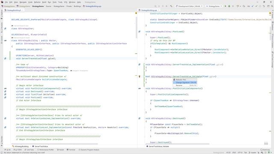This screenshot has width=274, height=154.
Task: Click the lightbulb quick-fix icon in gutter
Action: point(140,76)
